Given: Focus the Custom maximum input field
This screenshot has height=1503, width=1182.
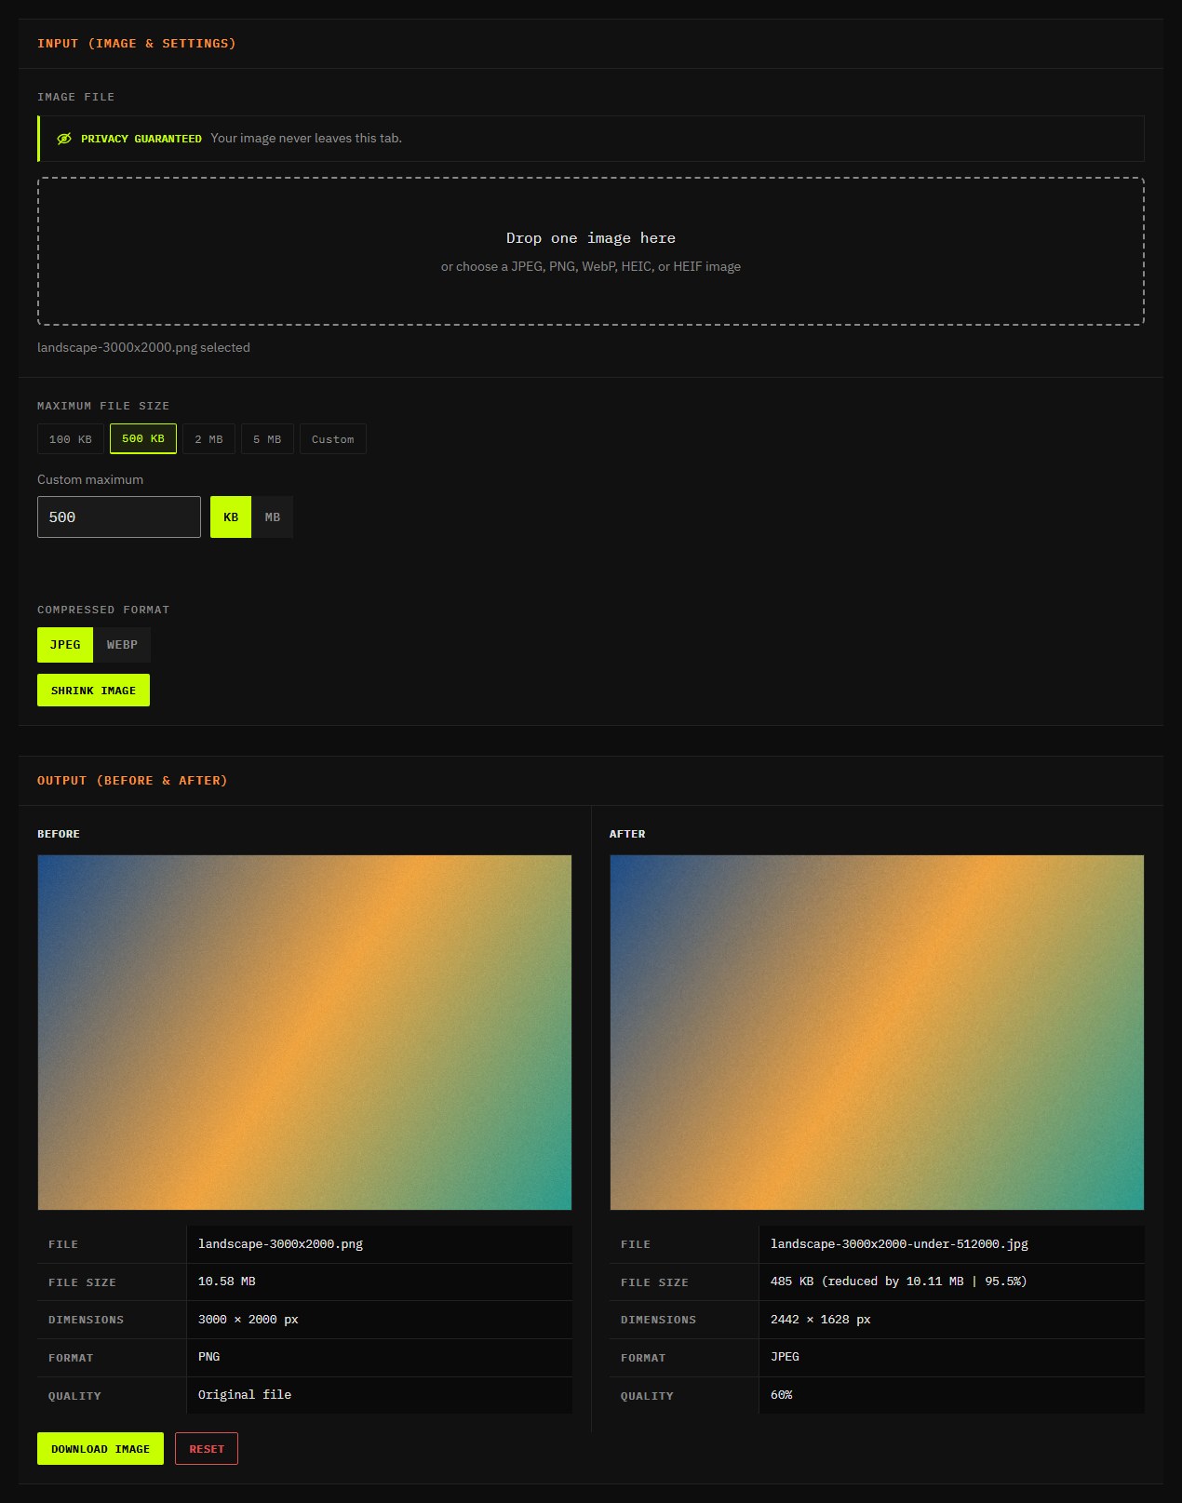Looking at the screenshot, I should pyautogui.click(x=119, y=517).
